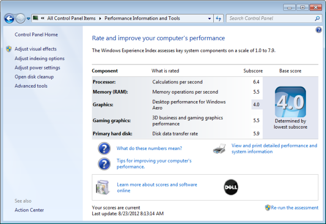Click the What is rated column header
Image resolution: width=326 pixels, height=224 pixels.
pos(165,71)
